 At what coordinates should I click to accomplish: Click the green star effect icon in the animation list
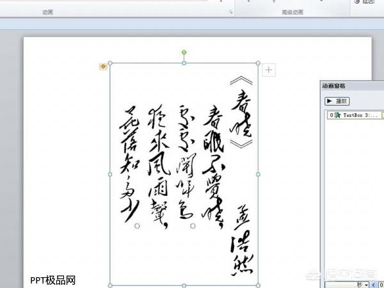(338, 115)
